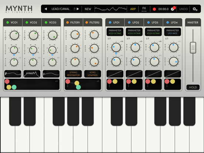Toggle LFO1 loop sync icon
The height and width of the screenshot is (153, 204).
tap(109, 38)
